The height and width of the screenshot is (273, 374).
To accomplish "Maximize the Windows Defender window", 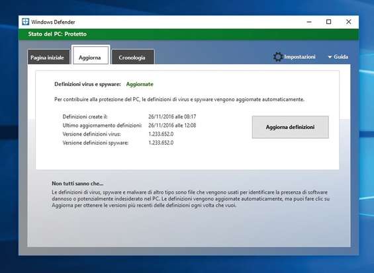I will (x=329, y=22).
